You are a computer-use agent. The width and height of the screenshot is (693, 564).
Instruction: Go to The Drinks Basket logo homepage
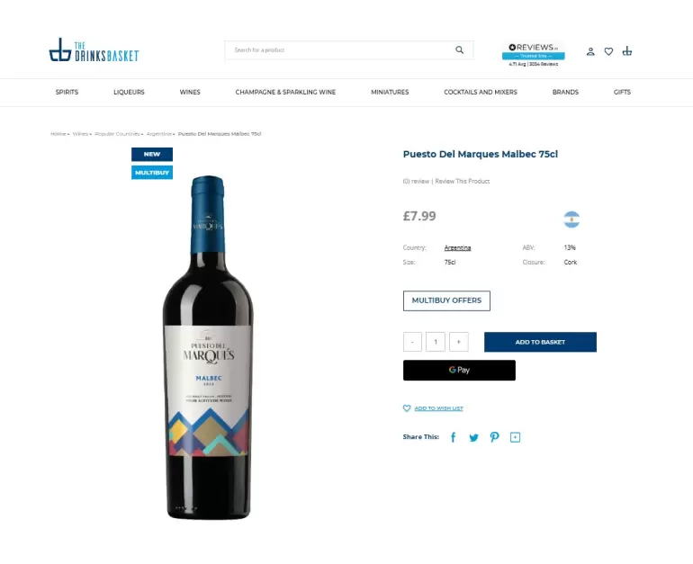tap(94, 50)
